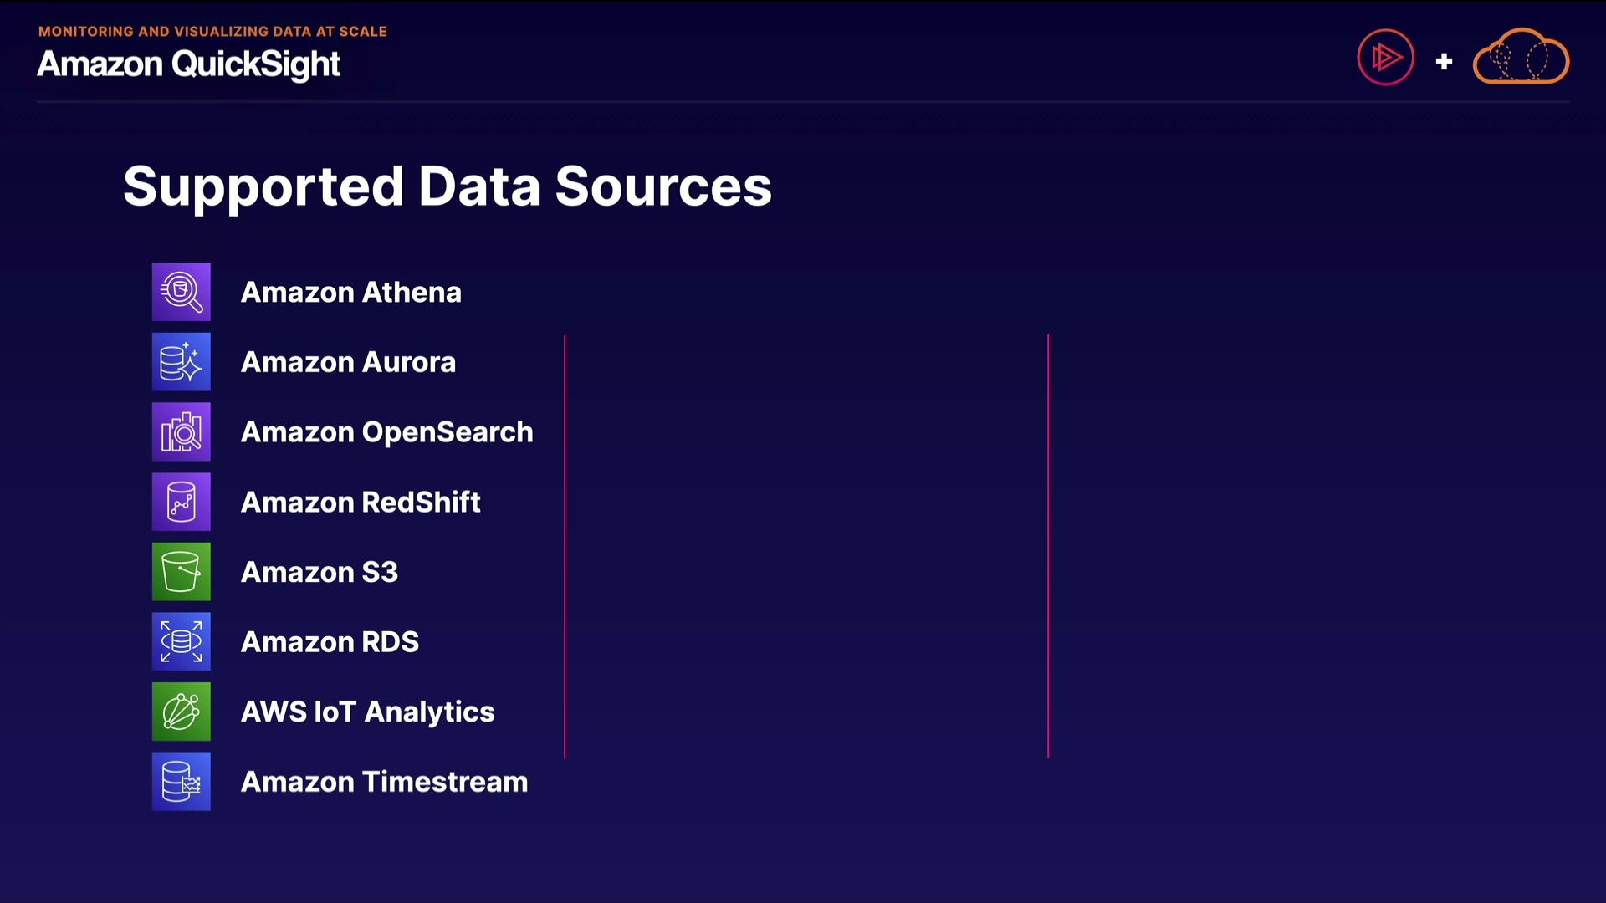This screenshot has height=903, width=1606.
Task: Click the Supported Data Sources heading
Action: tap(447, 186)
